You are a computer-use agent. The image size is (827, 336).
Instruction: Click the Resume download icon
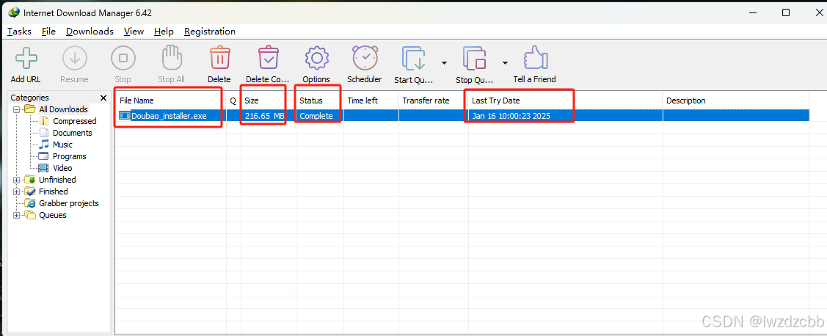tap(74, 58)
